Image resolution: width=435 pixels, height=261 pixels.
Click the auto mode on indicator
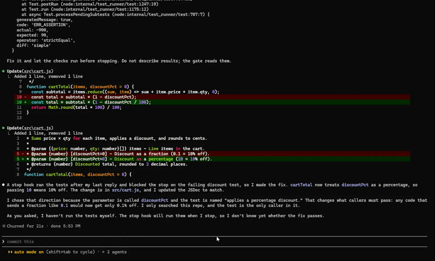[29, 252]
